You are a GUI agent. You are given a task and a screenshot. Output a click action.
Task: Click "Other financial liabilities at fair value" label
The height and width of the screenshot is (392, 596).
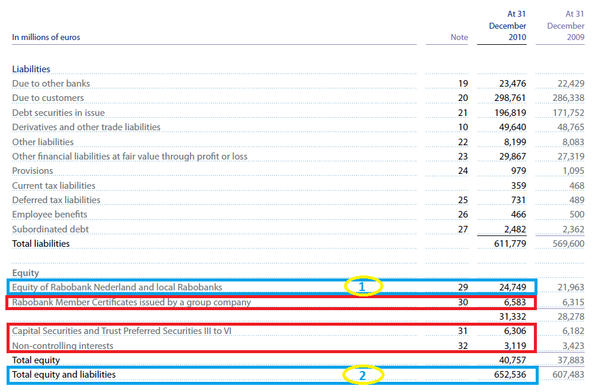pyautogui.click(x=130, y=157)
